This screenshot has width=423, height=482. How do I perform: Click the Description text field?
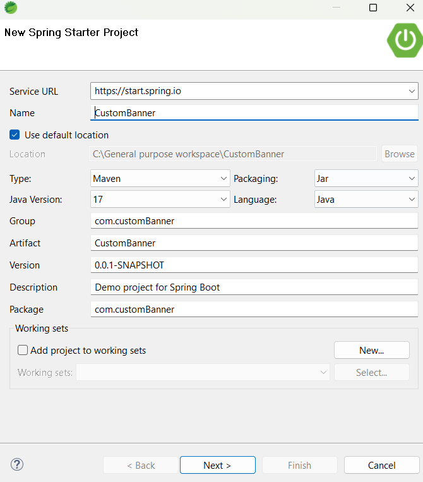coord(254,287)
